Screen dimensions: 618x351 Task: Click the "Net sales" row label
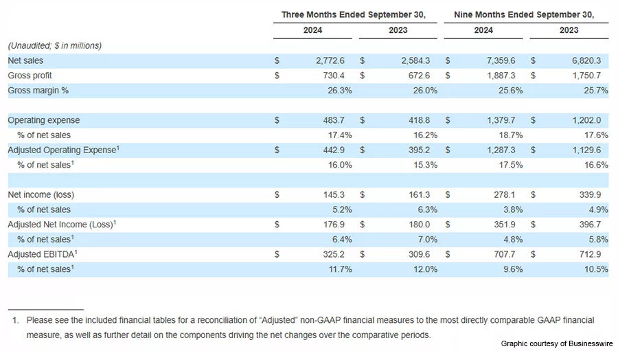pos(25,61)
